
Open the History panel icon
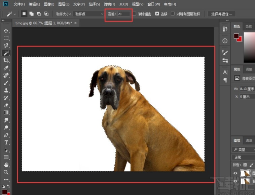(225, 29)
